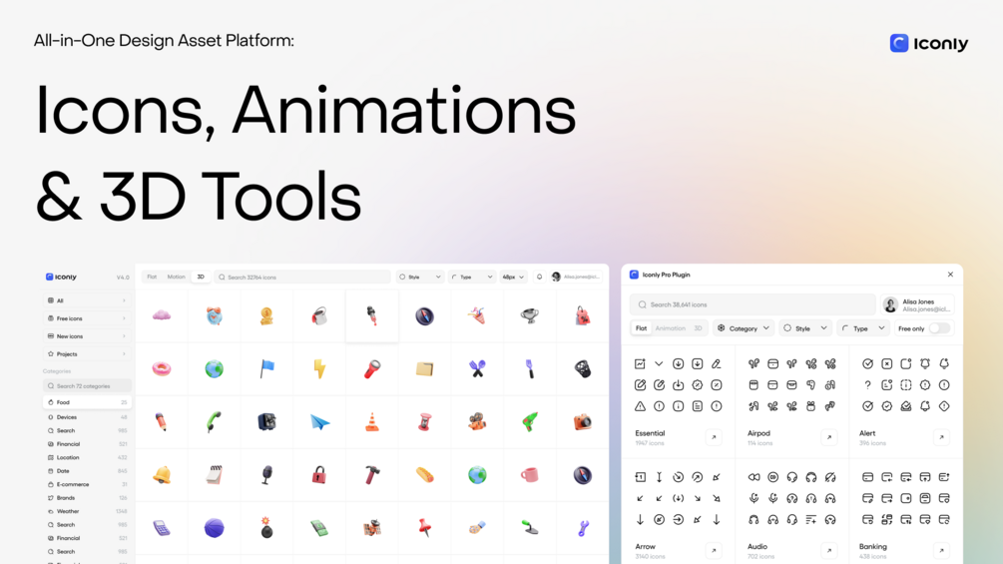Viewport: 1003px width, 564px height.
Task: Switch to the Animation tab in Pro Plugin
Action: pyautogui.click(x=670, y=328)
